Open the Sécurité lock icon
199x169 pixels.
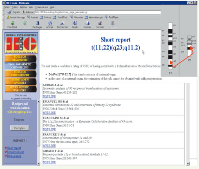tap(100, 23)
